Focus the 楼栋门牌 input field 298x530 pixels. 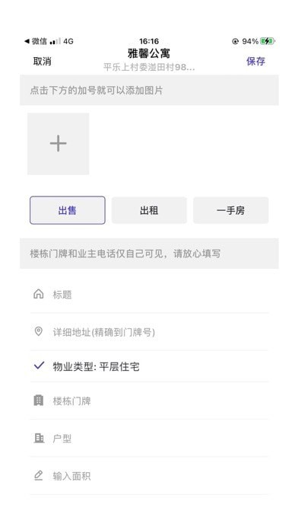tap(149, 401)
